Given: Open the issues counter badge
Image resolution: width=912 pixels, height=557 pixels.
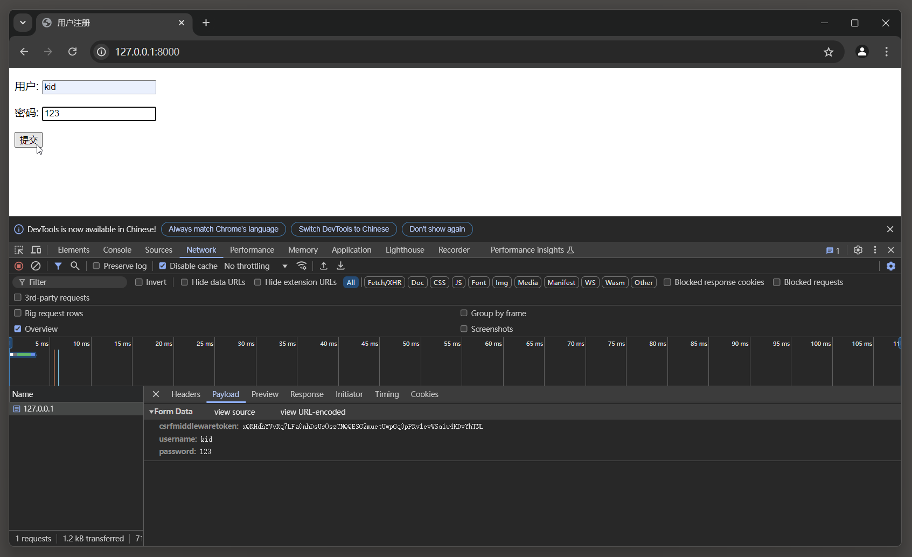Looking at the screenshot, I should (833, 250).
